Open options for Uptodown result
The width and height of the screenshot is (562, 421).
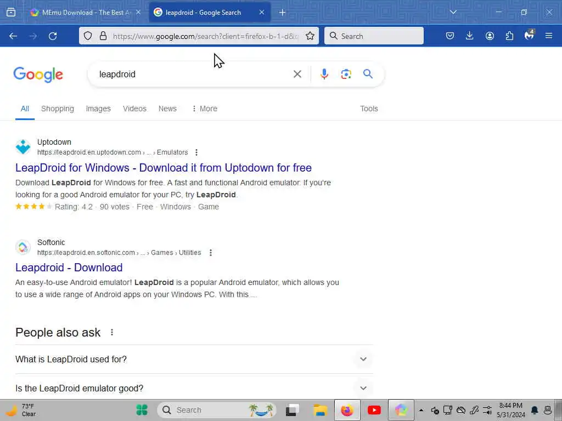tap(196, 152)
